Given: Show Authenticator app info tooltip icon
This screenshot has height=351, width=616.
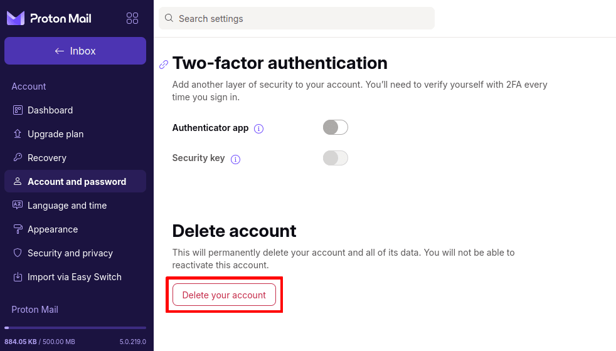Looking at the screenshot, I should tap(259, 128).
